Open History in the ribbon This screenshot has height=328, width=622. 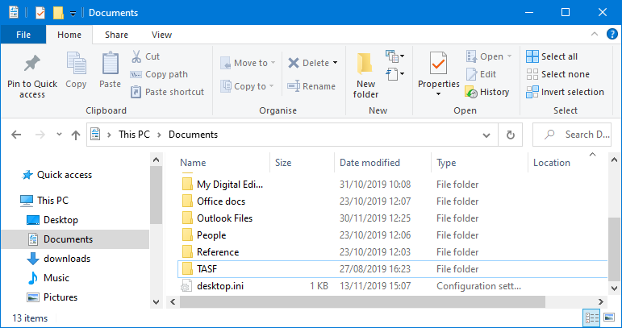pos(487,92)
